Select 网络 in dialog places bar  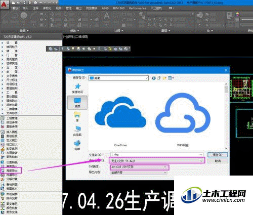pos(77,145)
